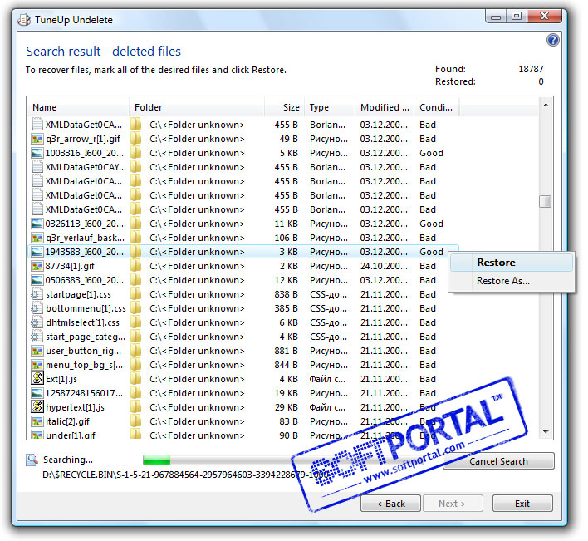Click the folder icon in the 87734[1].gif row

coord(135,266)
